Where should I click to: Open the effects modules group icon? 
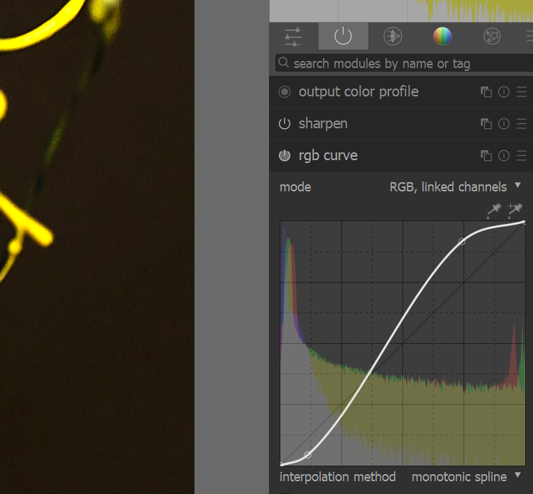[x=492, y=36]
